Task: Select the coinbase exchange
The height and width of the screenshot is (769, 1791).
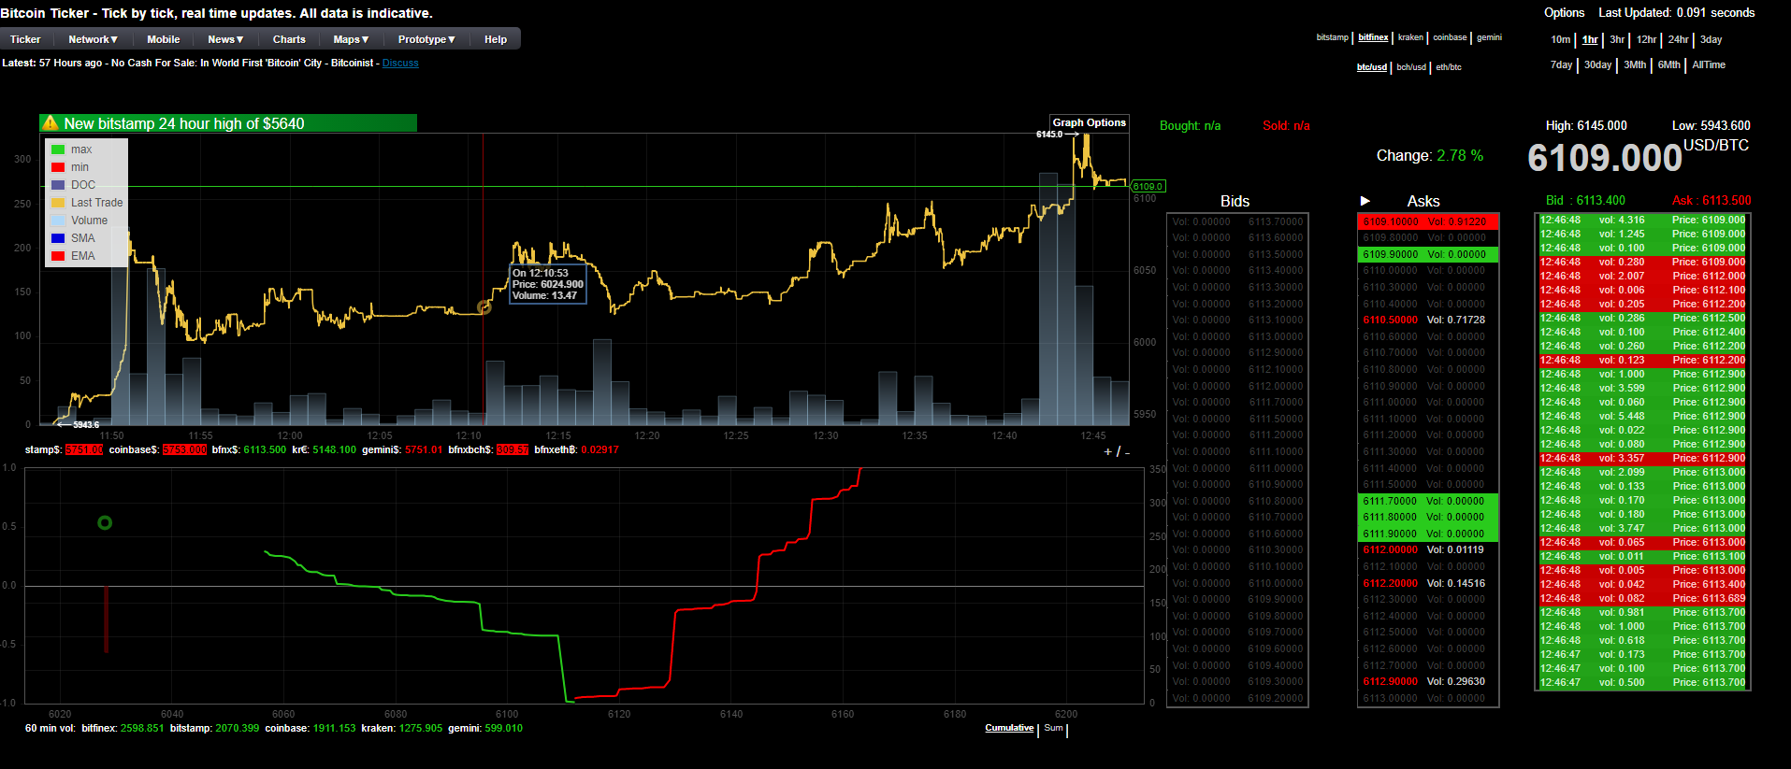Action: coord(1450,37)
